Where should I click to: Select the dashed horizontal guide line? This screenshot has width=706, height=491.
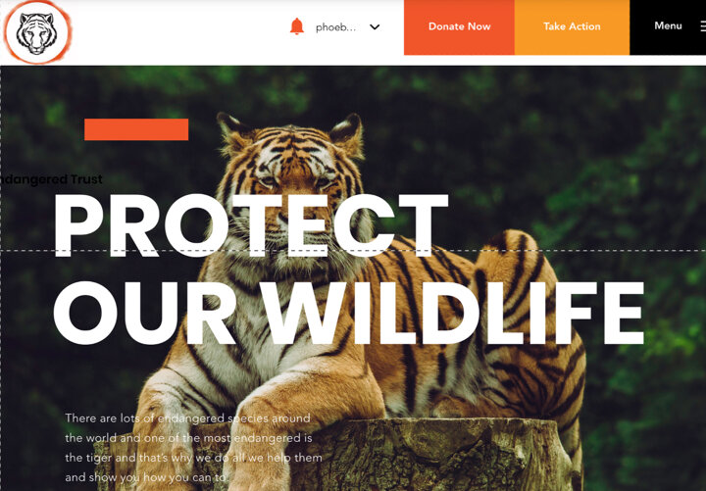(x=353, y=251)
